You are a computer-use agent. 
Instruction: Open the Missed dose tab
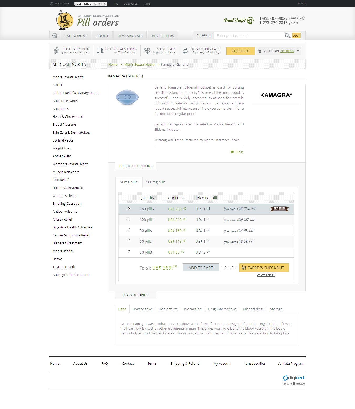253,309
